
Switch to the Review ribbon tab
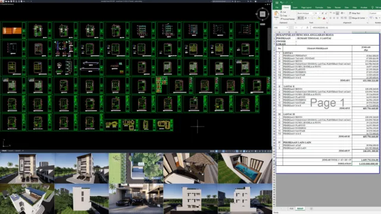coord(338,8)
